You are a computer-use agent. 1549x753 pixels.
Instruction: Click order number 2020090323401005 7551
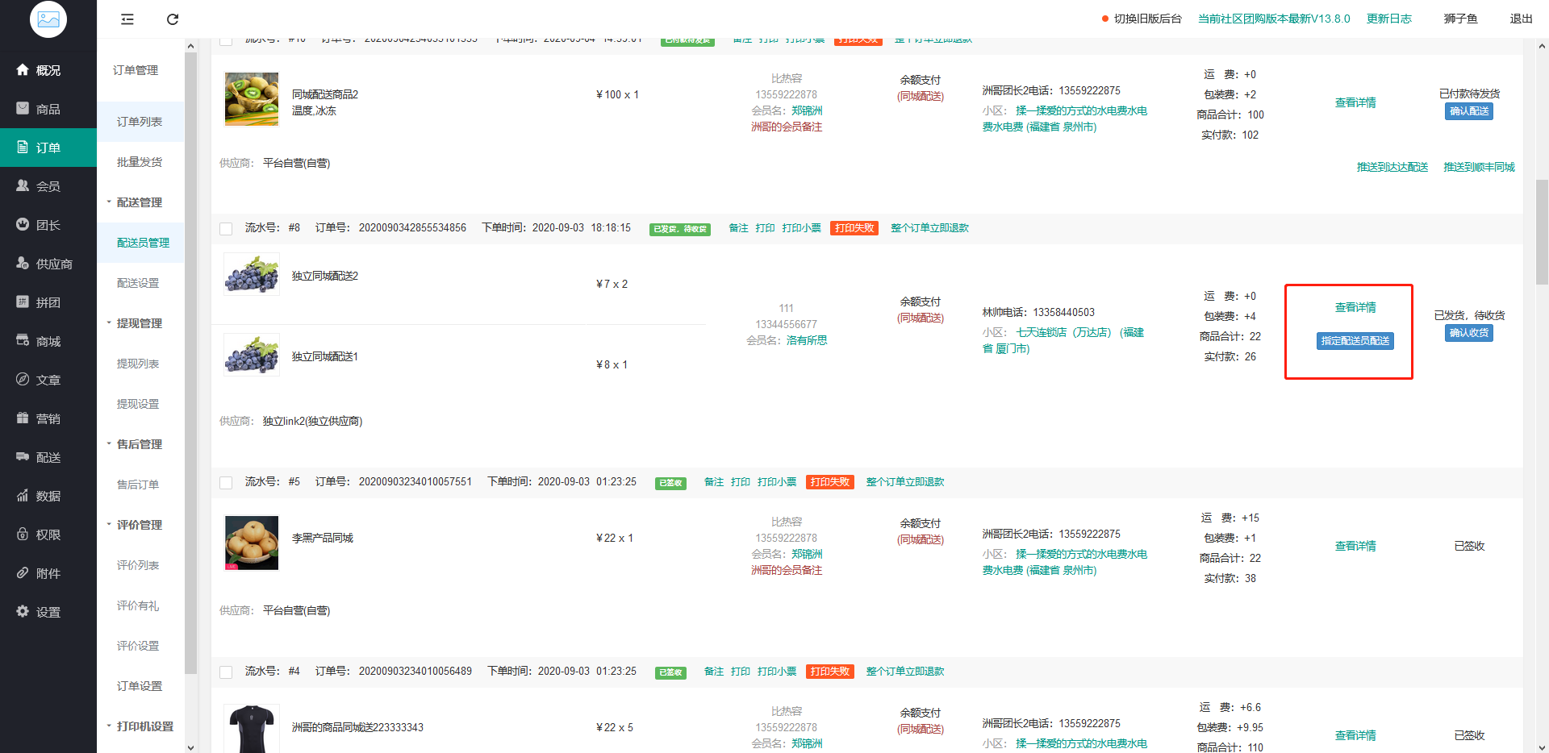coord(415,482)
